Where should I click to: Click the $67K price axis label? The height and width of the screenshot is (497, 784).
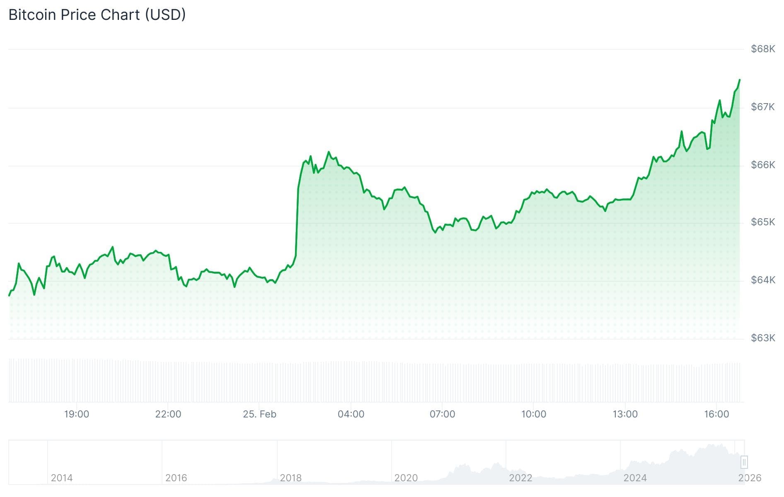coord(763,107)
